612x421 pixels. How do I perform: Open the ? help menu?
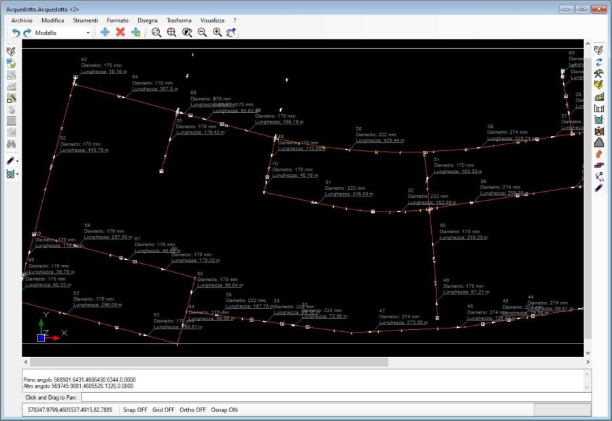[235, 20]
